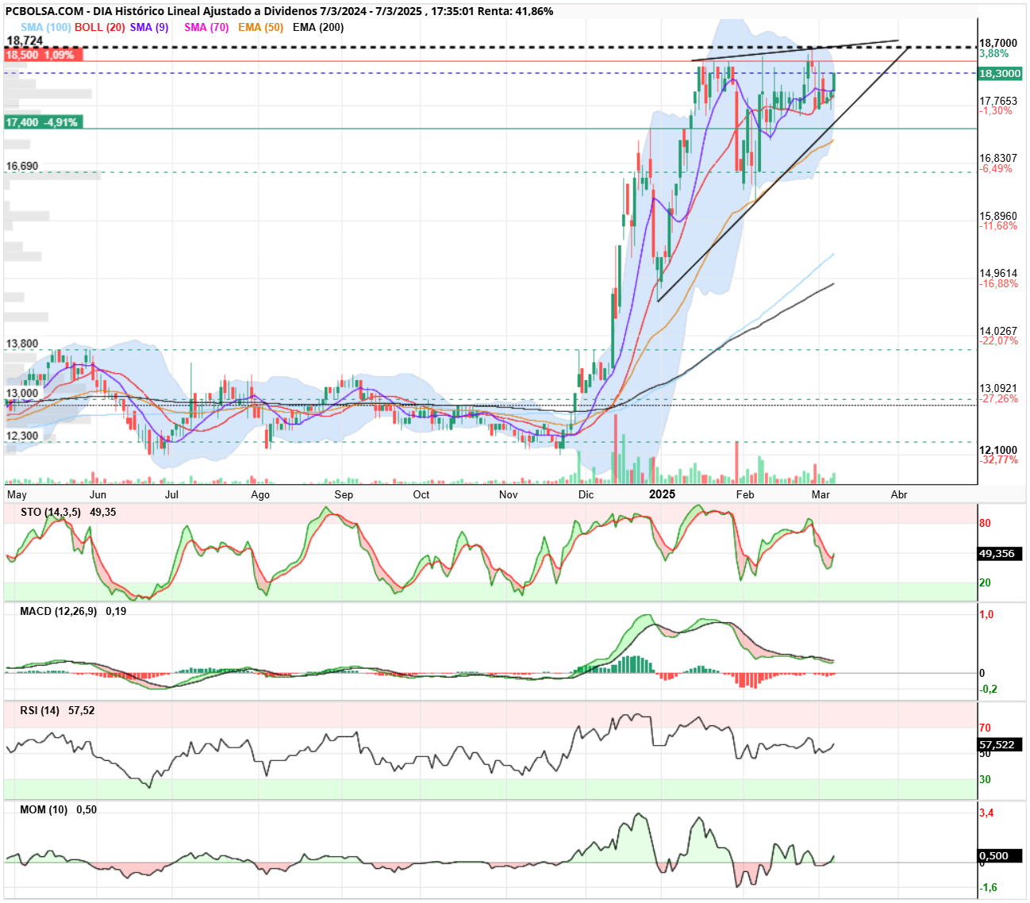
Task: Click the stochastic value 49,356 badge
Action: pyautogui.click(x=1000, y=554)
